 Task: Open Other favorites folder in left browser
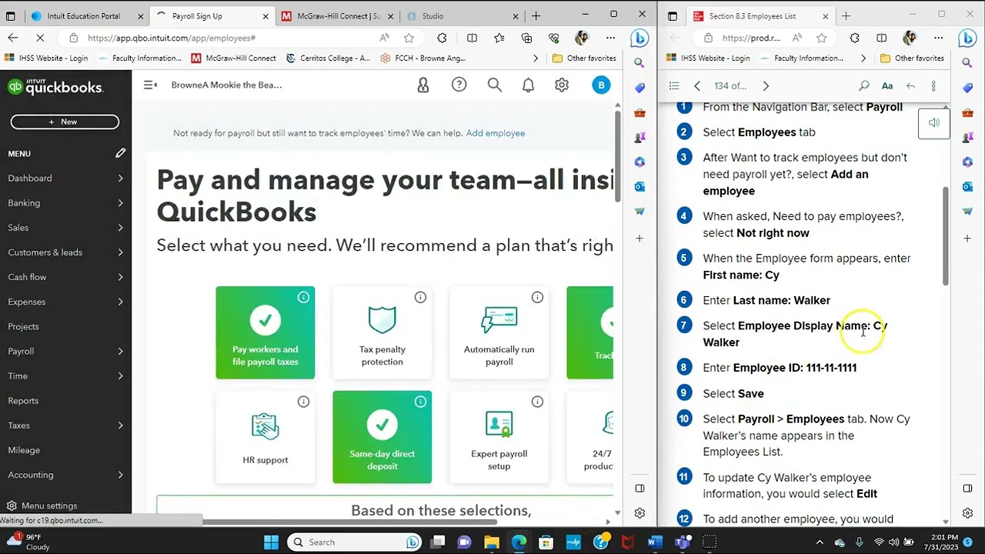click(585, 58)
